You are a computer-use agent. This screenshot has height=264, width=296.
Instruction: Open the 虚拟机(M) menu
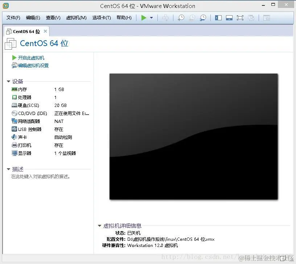point(76,17)
